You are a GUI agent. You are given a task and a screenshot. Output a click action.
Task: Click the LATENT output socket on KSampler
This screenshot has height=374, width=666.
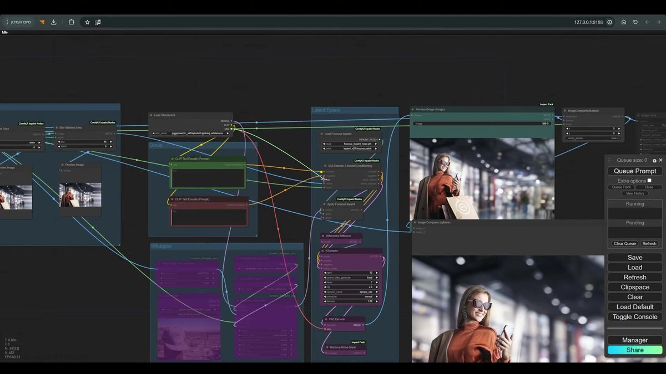(x=381, y=257)
